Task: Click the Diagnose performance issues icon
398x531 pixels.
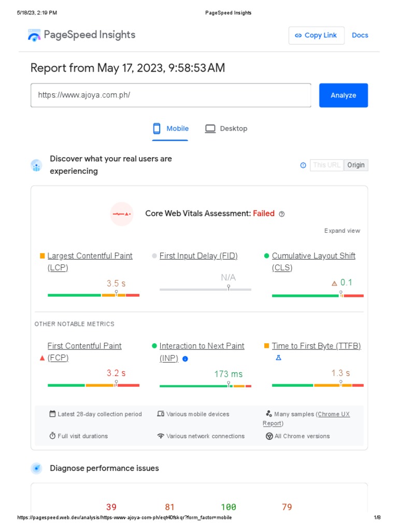Action: 36,468
